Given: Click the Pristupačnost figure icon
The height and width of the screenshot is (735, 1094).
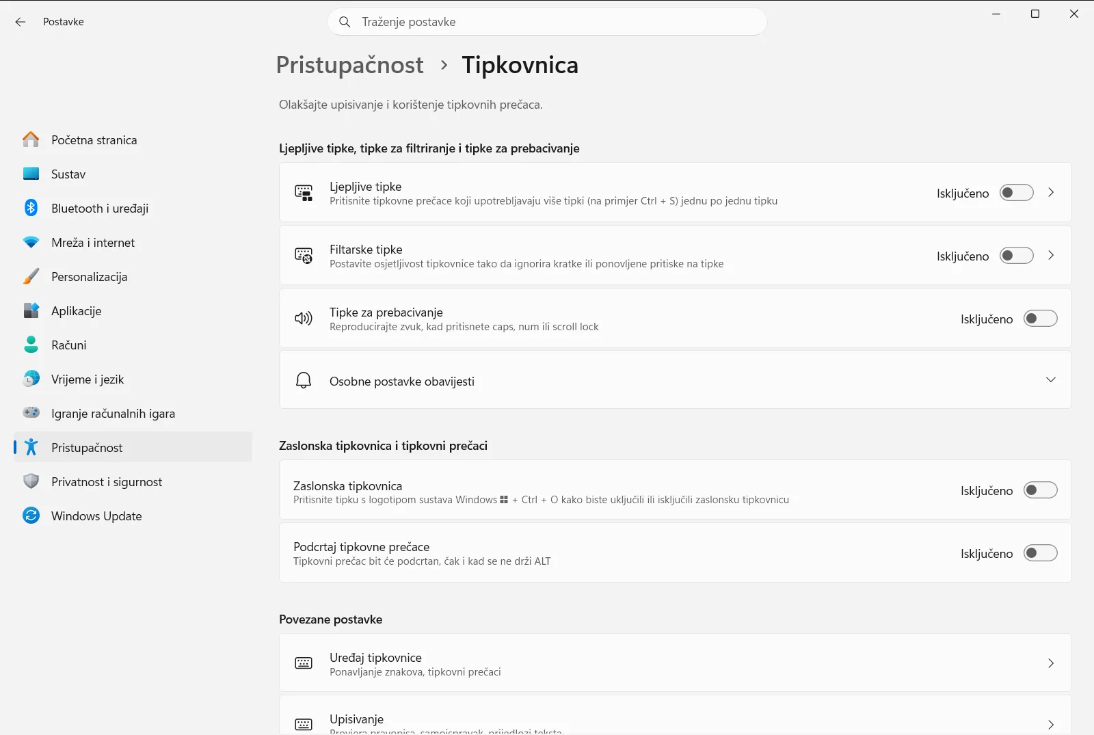Looking at the screenshot, I should (31, 447).
